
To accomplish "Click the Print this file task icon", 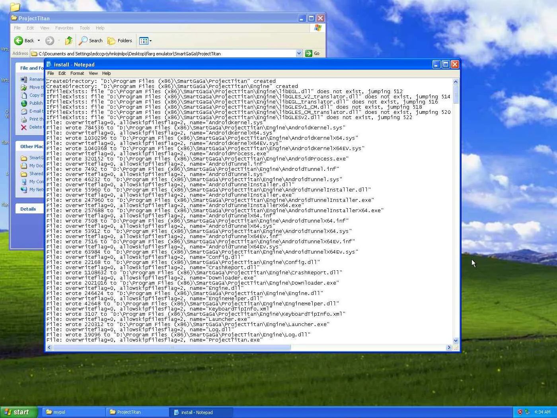I will [x=24, y=119].
